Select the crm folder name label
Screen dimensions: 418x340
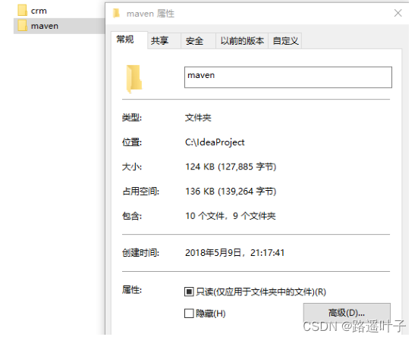(39, 11)
